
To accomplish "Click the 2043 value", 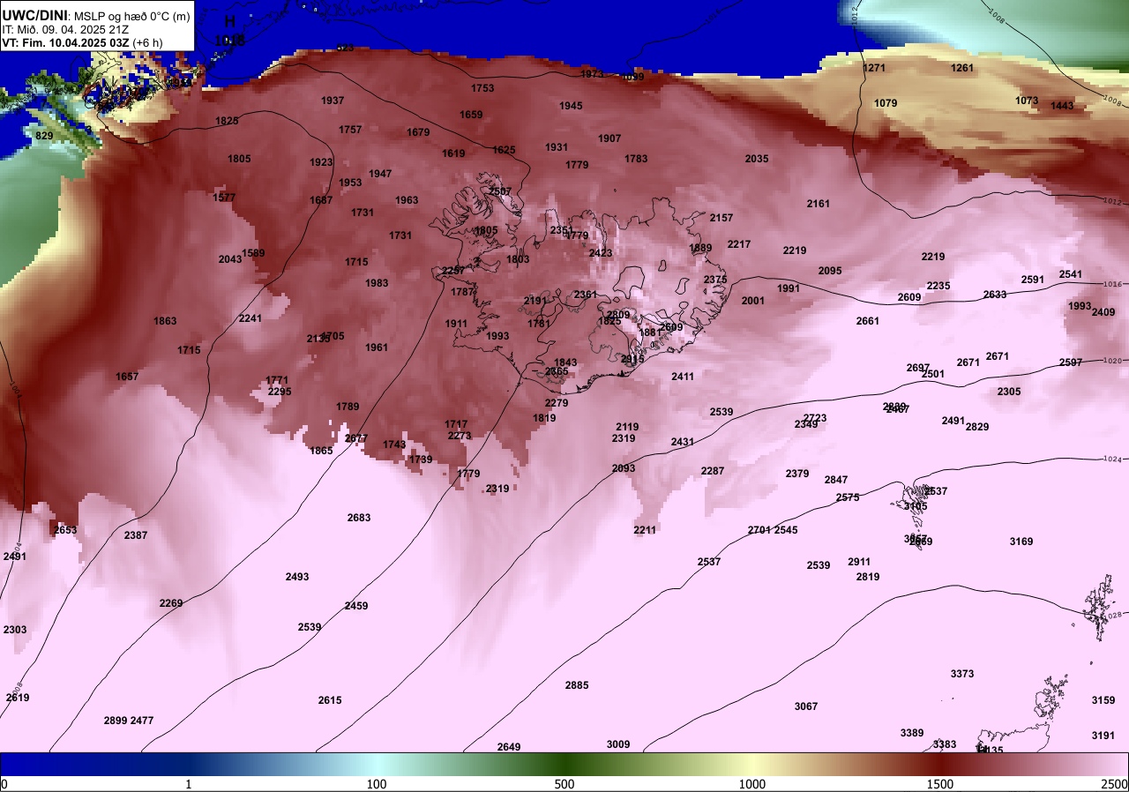I will pos(229,259).
